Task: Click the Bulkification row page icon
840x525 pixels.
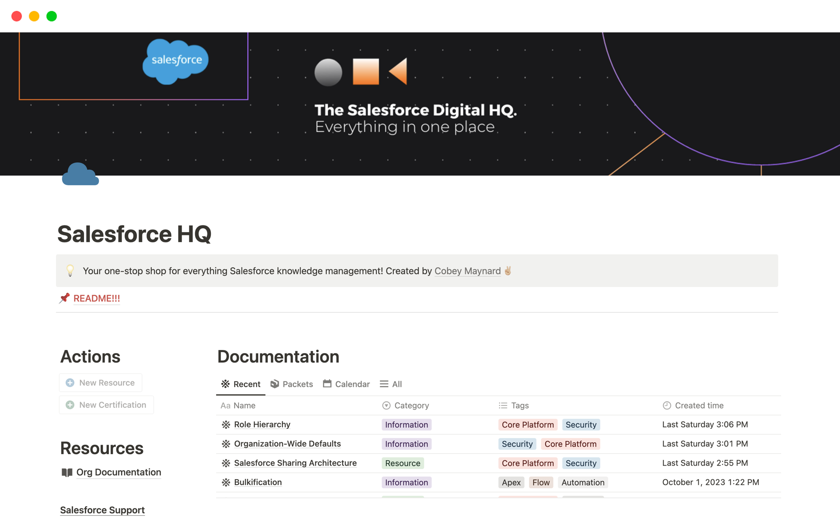Action: click(x=226, y=483)
